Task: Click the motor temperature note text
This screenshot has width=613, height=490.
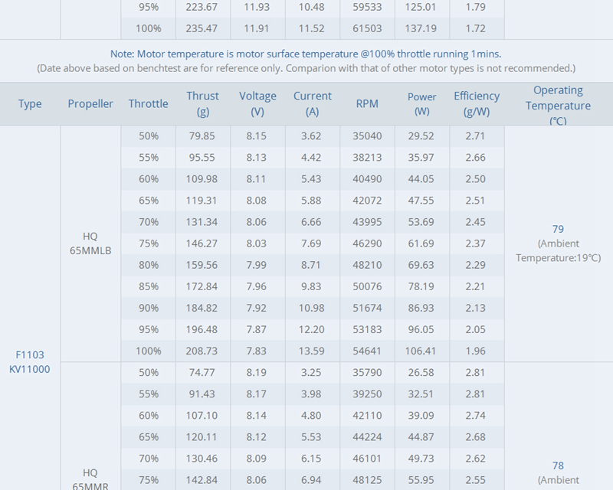Action: tap(305, 54)
